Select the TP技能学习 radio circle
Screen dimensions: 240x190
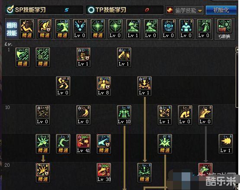coord(91,10)
